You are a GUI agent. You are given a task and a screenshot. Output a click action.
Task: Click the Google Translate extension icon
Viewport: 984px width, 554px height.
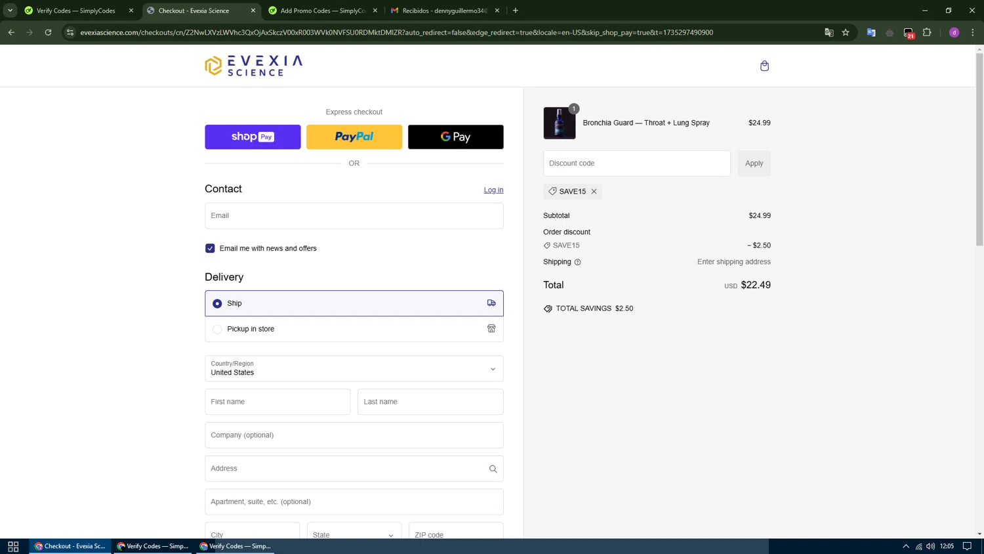coord(871,32)
